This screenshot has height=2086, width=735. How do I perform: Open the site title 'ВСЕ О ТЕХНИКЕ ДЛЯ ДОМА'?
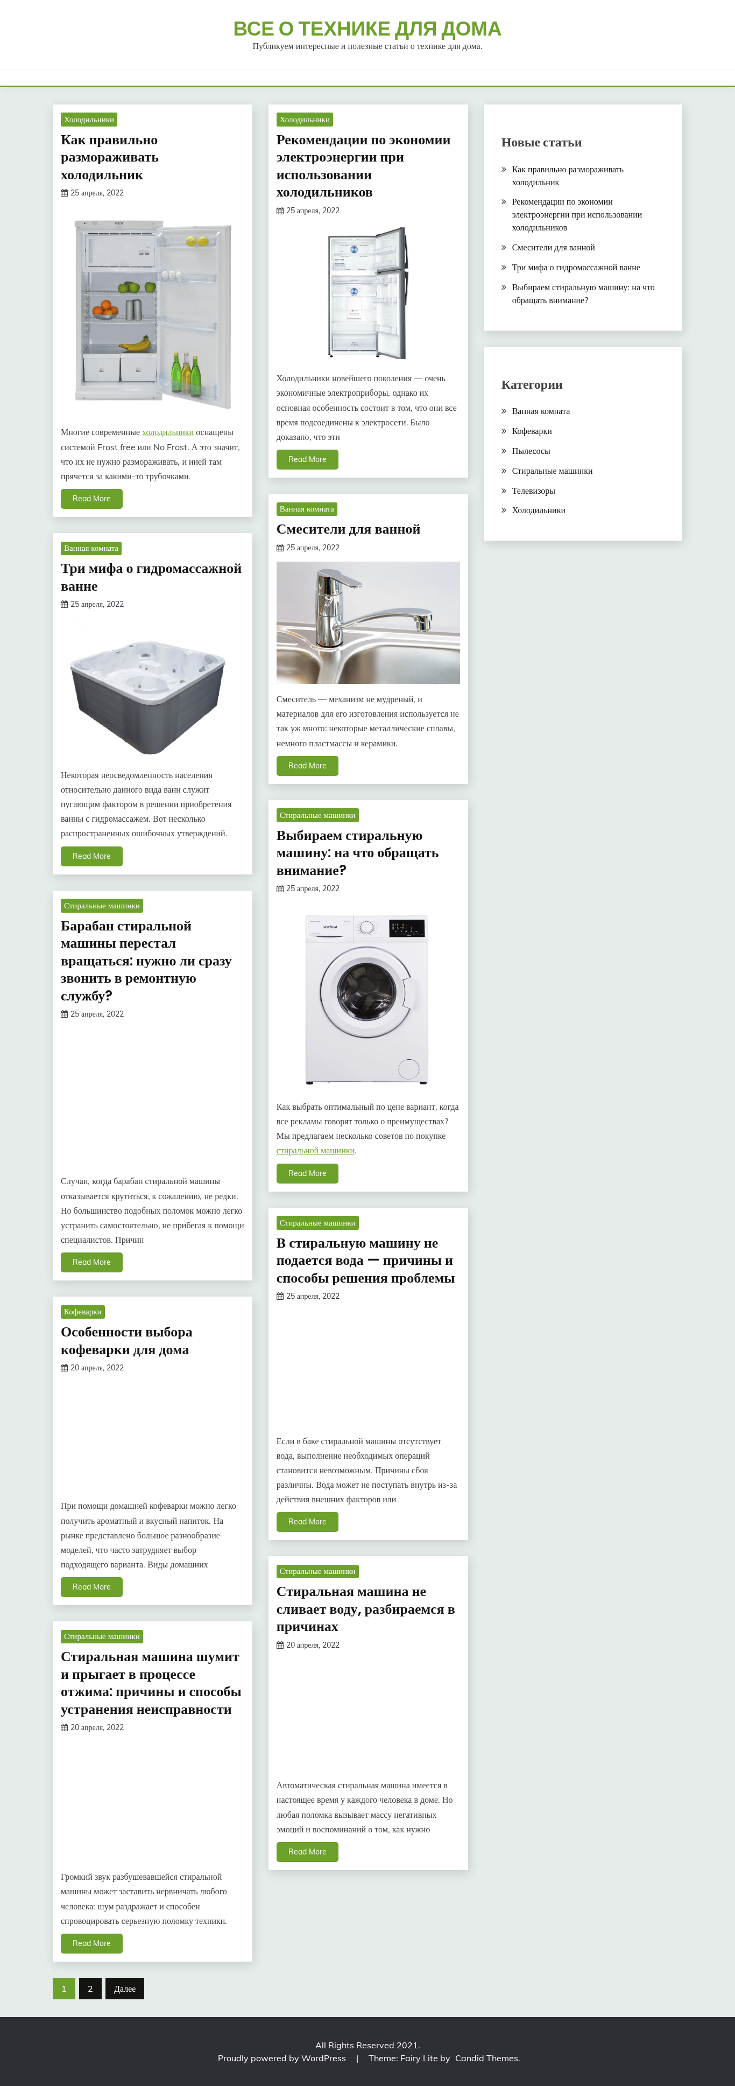click(367, 29)
